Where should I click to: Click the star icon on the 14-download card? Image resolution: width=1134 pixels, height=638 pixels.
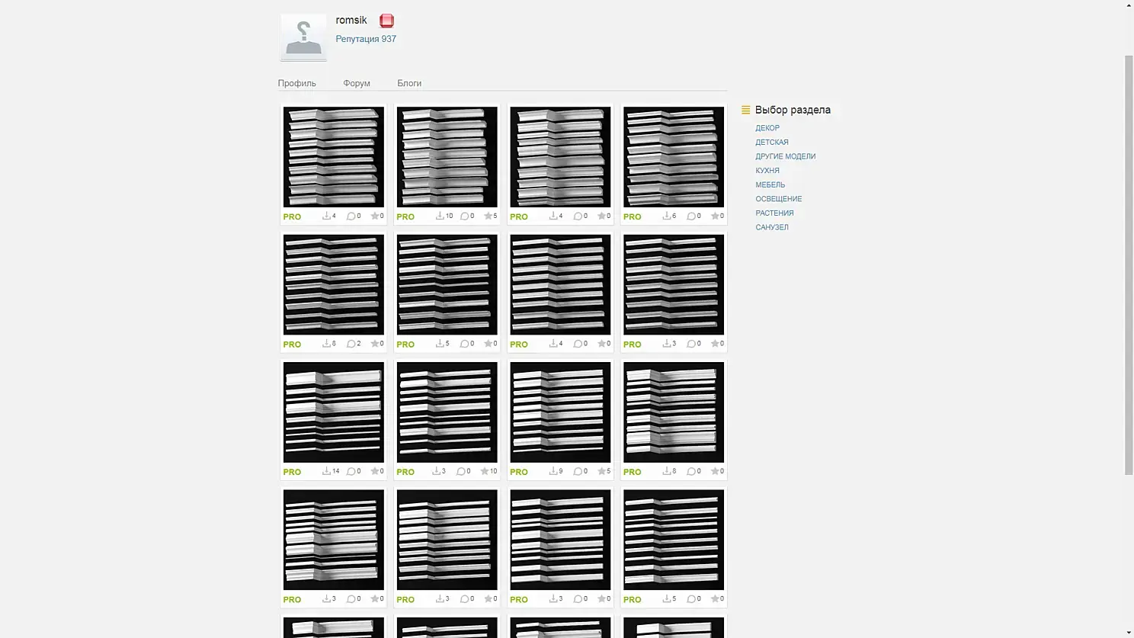[374, 471]
